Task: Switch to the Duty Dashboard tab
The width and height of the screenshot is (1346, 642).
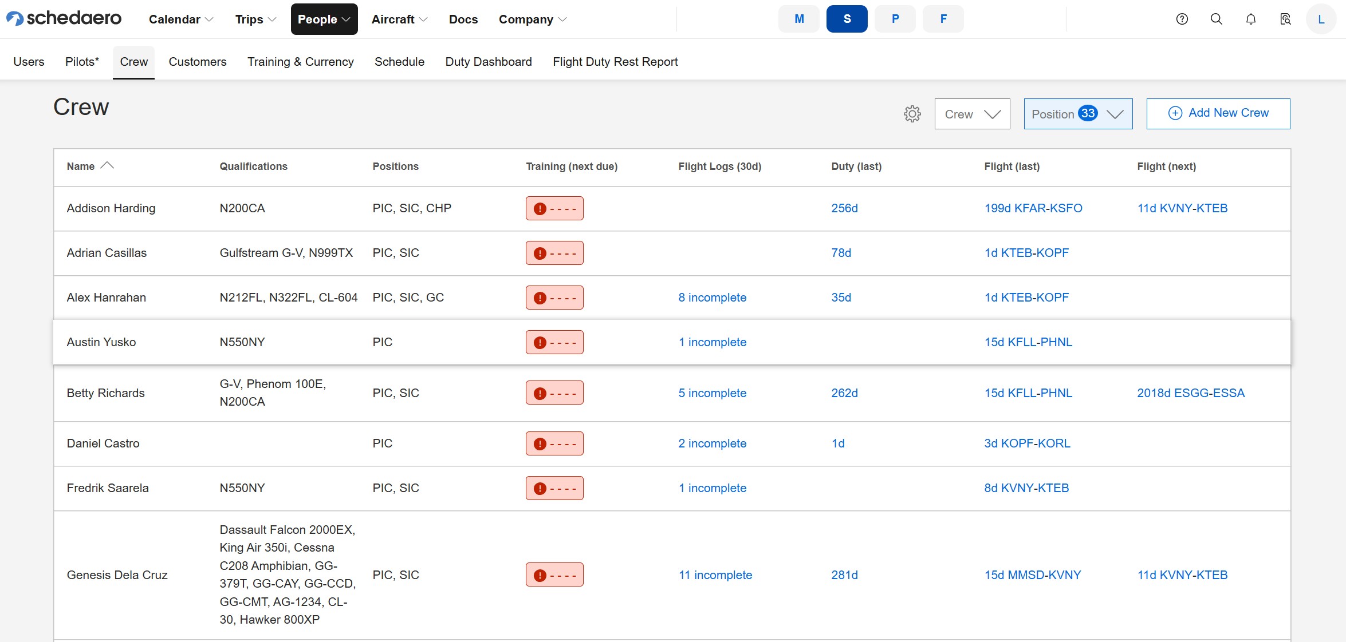Action: (x=489, y=62)
